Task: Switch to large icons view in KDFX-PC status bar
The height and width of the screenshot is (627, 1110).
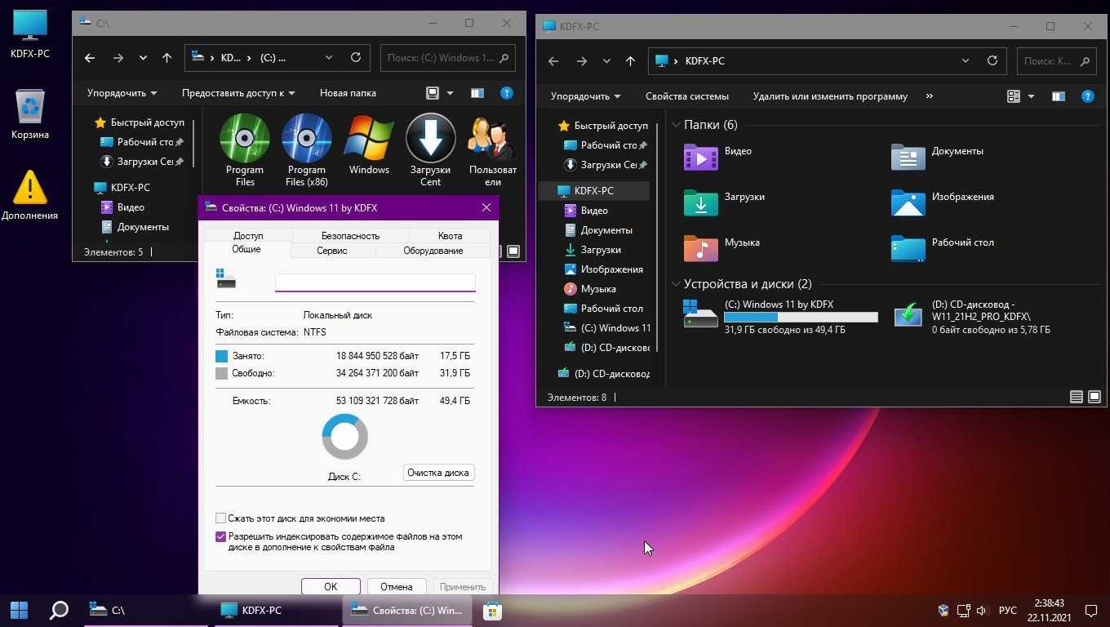Action: tap(1094, 397)
